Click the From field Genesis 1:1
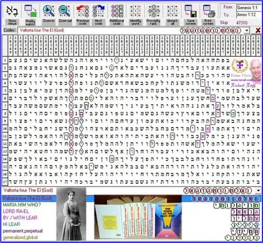This screenshot has height=243, width=263. coord(249,8)
